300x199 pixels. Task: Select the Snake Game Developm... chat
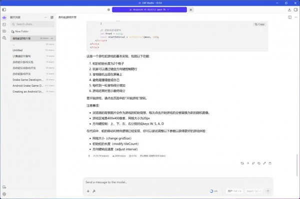[33, 80]
